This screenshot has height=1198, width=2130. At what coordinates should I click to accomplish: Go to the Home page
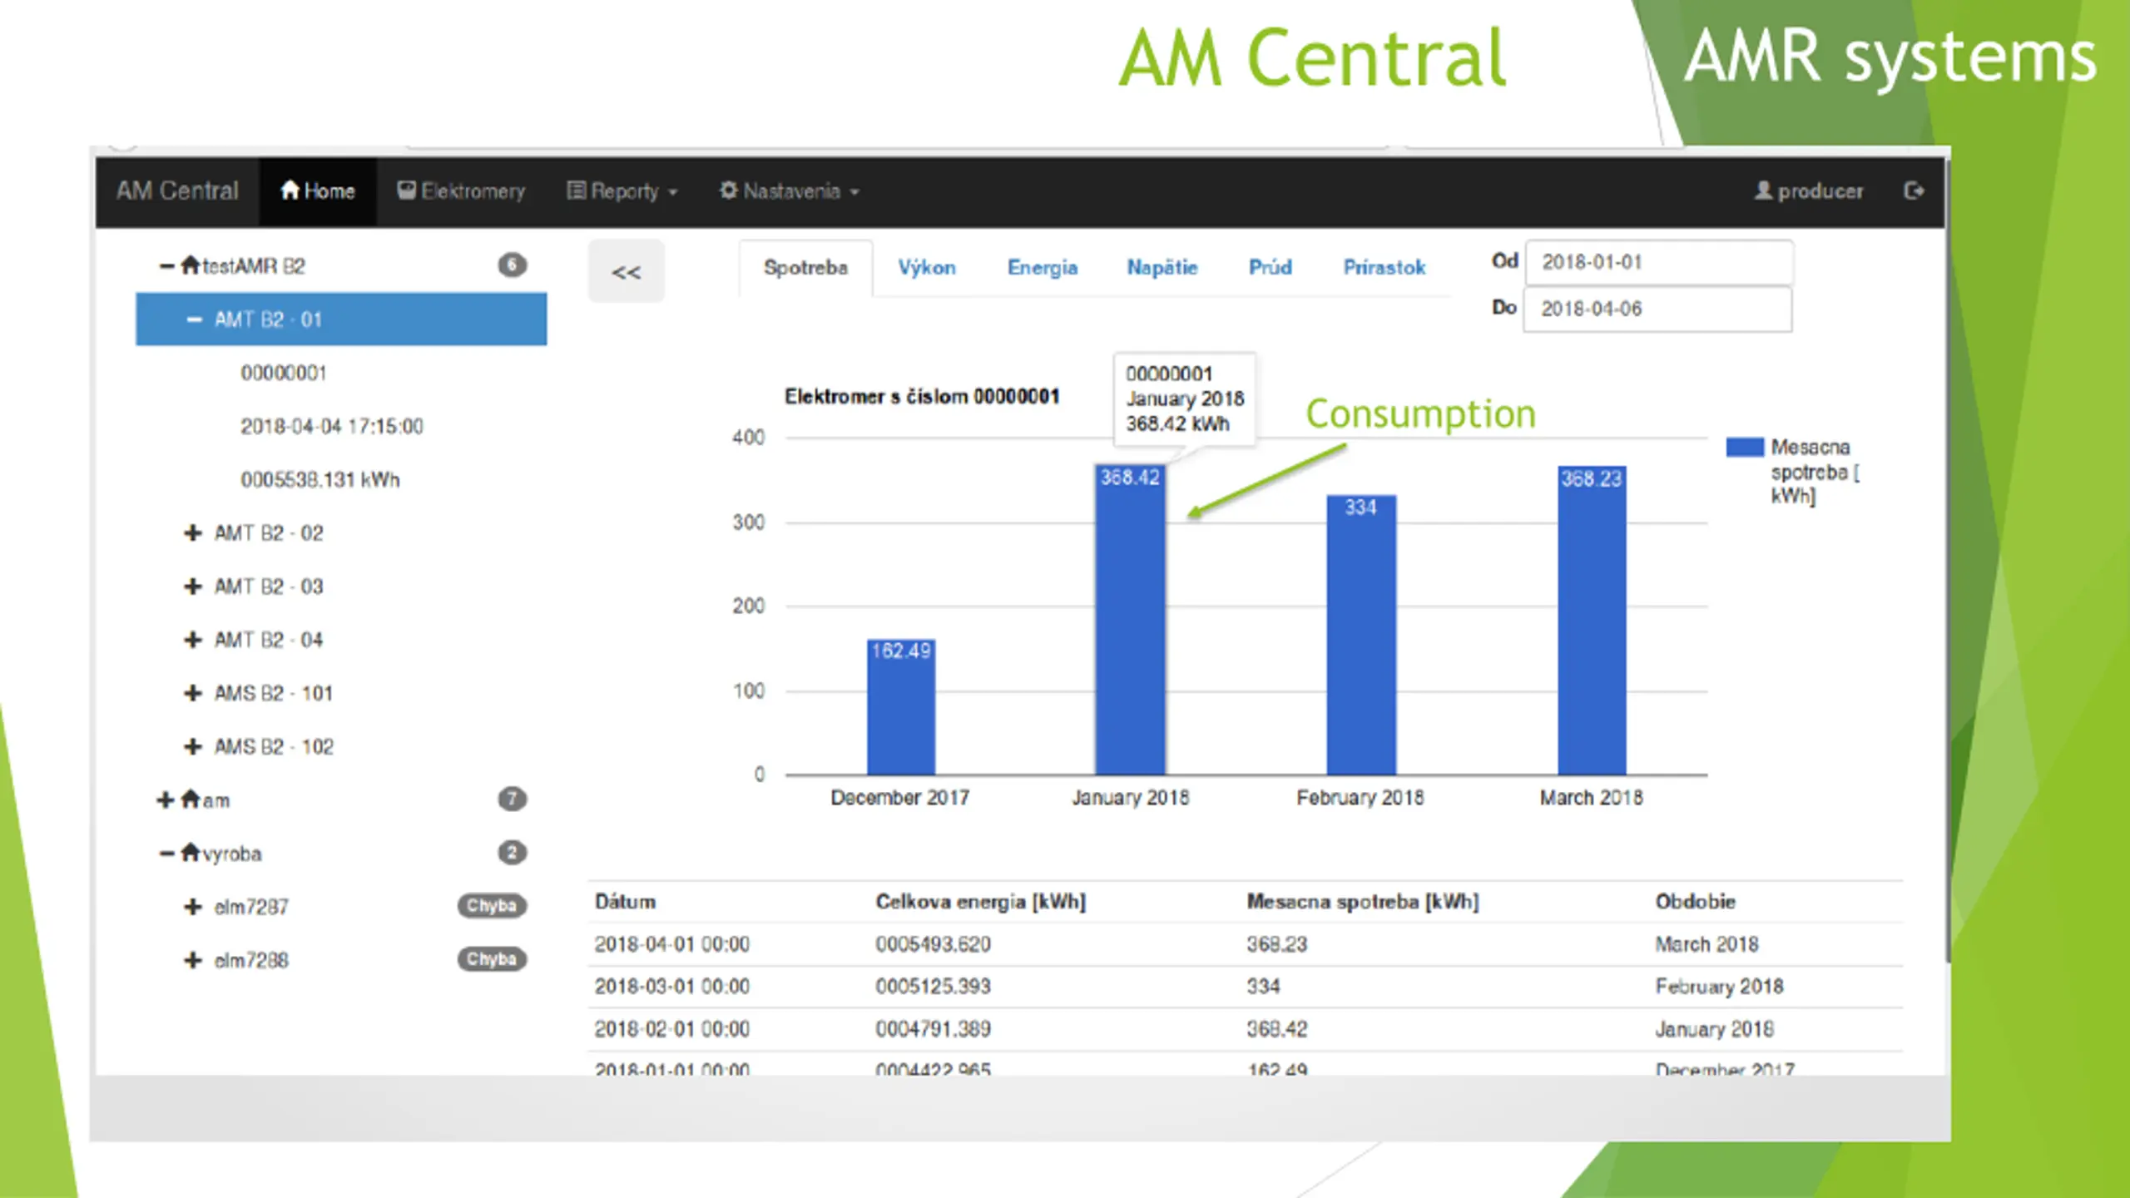tap(318, 191)
